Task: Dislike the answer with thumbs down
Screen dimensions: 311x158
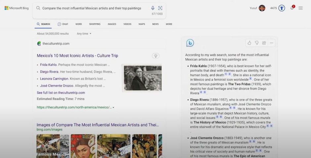Action: pos(257,43)
